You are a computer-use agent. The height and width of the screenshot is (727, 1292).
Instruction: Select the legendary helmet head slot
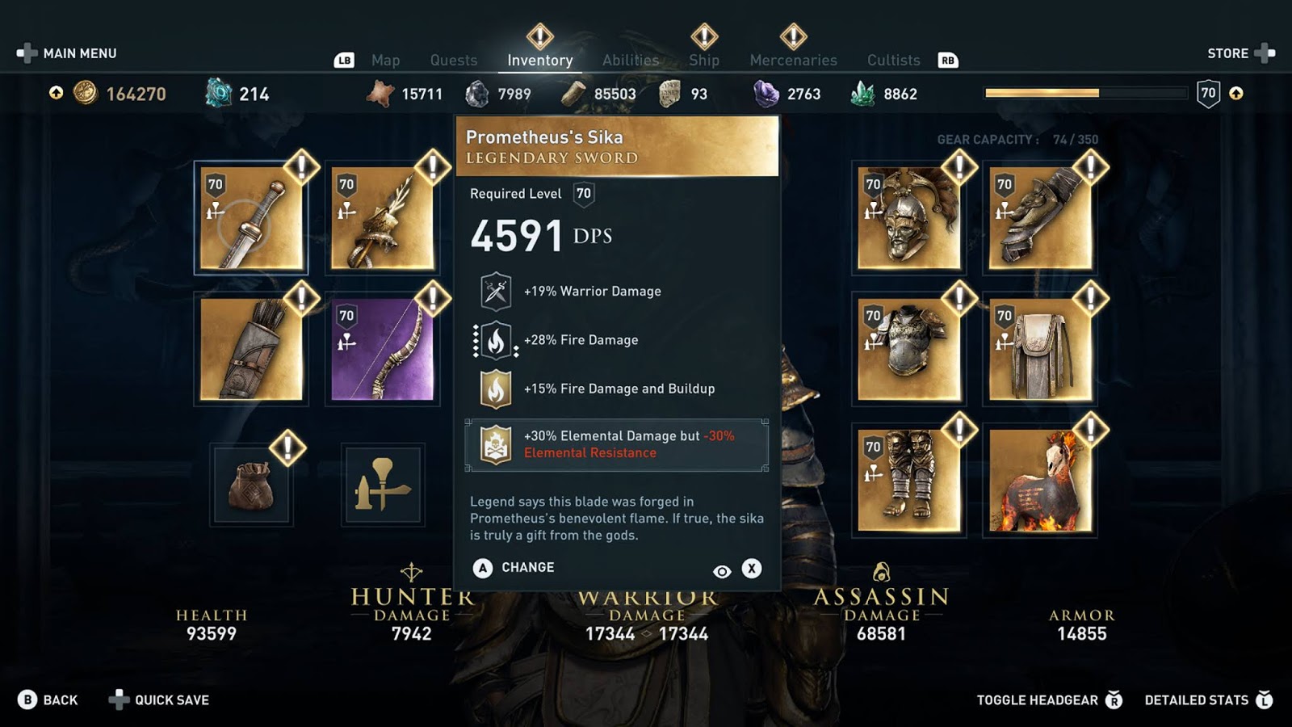click(x=908, y=218)
